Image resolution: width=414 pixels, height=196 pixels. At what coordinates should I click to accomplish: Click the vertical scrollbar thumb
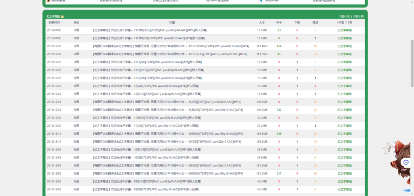click(412, 63)
